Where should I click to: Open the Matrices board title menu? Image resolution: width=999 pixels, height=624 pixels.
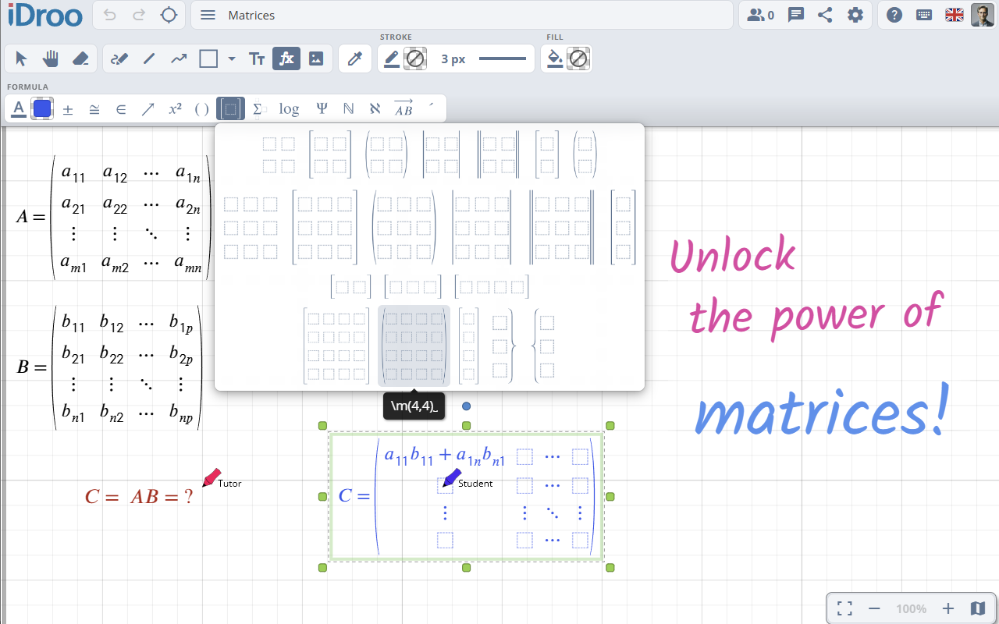coord(251,14)
